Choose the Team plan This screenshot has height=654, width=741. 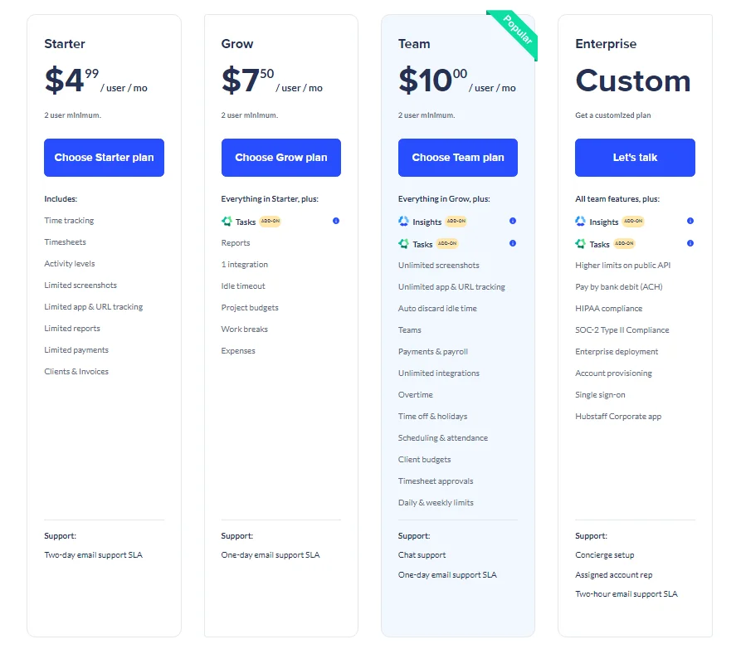click(x=457, y=158)
